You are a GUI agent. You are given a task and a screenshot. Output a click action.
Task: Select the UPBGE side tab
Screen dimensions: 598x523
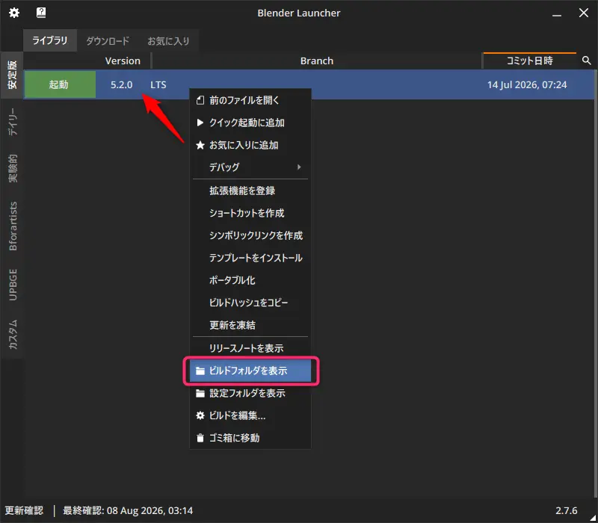12,285
